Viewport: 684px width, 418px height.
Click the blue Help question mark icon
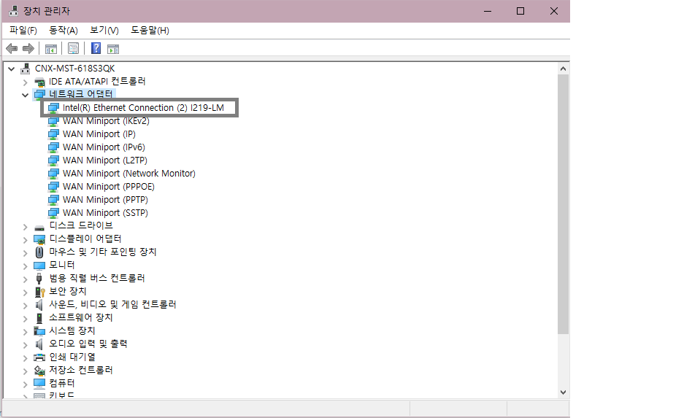coord(96,48)
